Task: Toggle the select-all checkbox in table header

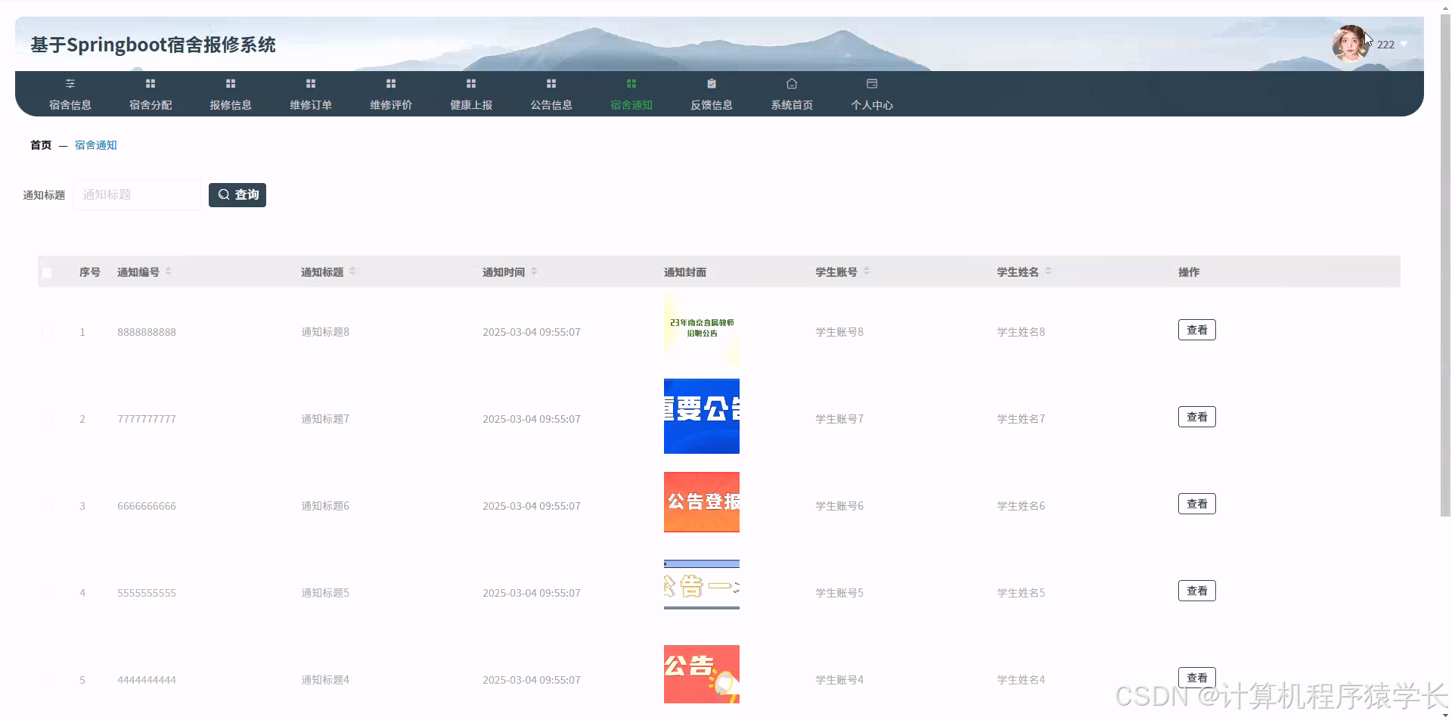Action: pyautogui.click(x=48, y=272)
